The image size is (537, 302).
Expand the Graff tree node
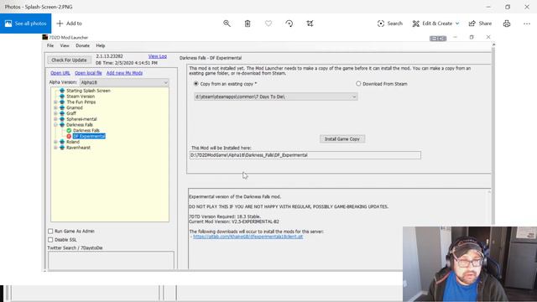point(55,113)
